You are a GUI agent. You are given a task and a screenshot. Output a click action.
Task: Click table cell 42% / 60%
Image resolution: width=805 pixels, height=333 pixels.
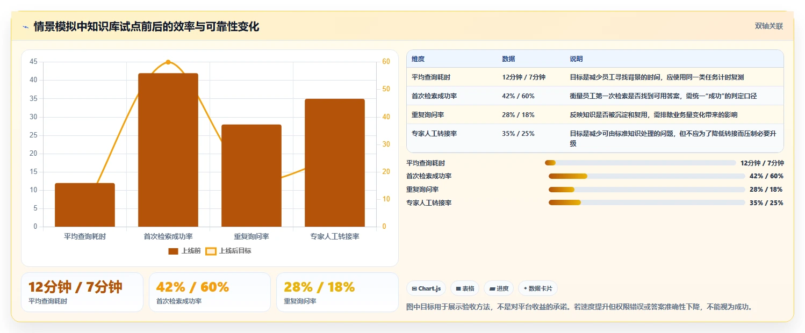518,96
